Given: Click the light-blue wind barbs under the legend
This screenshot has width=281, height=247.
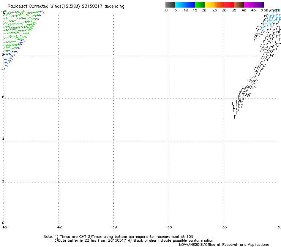Looking at the screenshot, I should (272, 22).
